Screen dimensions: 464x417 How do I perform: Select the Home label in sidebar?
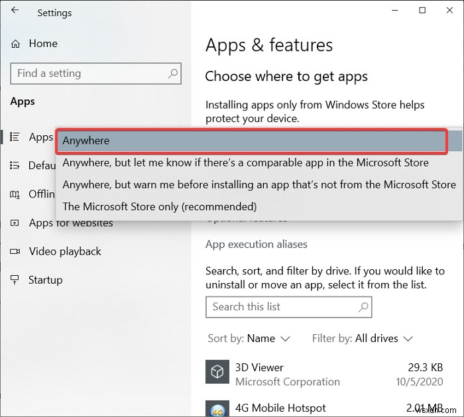(x=43, y=44)
